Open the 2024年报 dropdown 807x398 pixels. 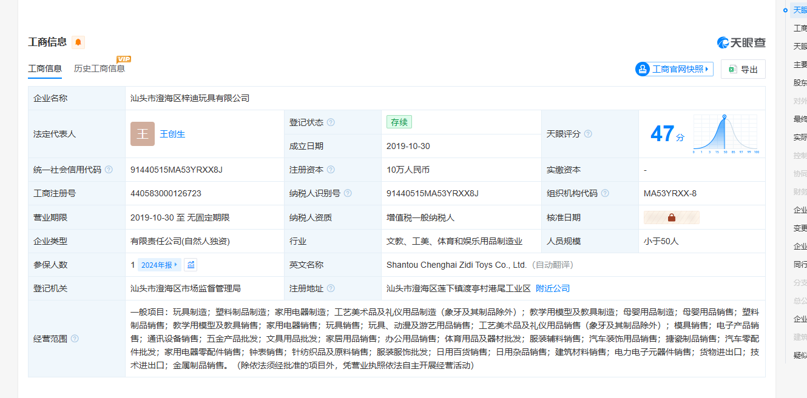[x=160, y=265]
